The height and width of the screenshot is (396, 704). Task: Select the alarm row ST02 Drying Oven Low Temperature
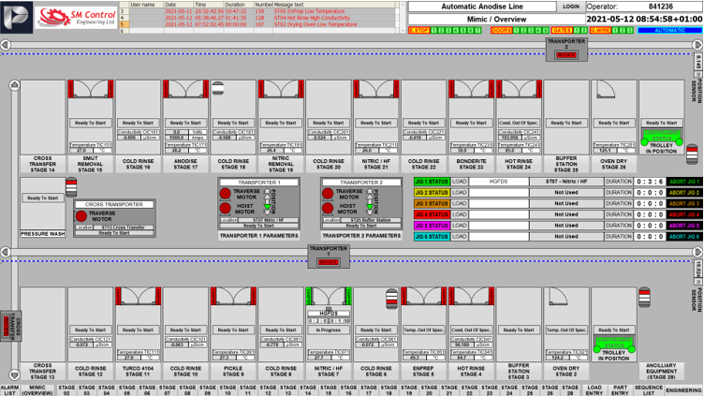coord(258,24)
